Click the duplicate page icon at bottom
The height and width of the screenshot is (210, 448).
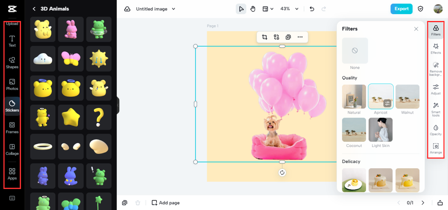tap(125, 203)
